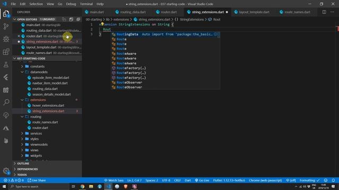Screen dimensions: 339x190
Task: Open the Extensions view
Action: tap(6, 52)
